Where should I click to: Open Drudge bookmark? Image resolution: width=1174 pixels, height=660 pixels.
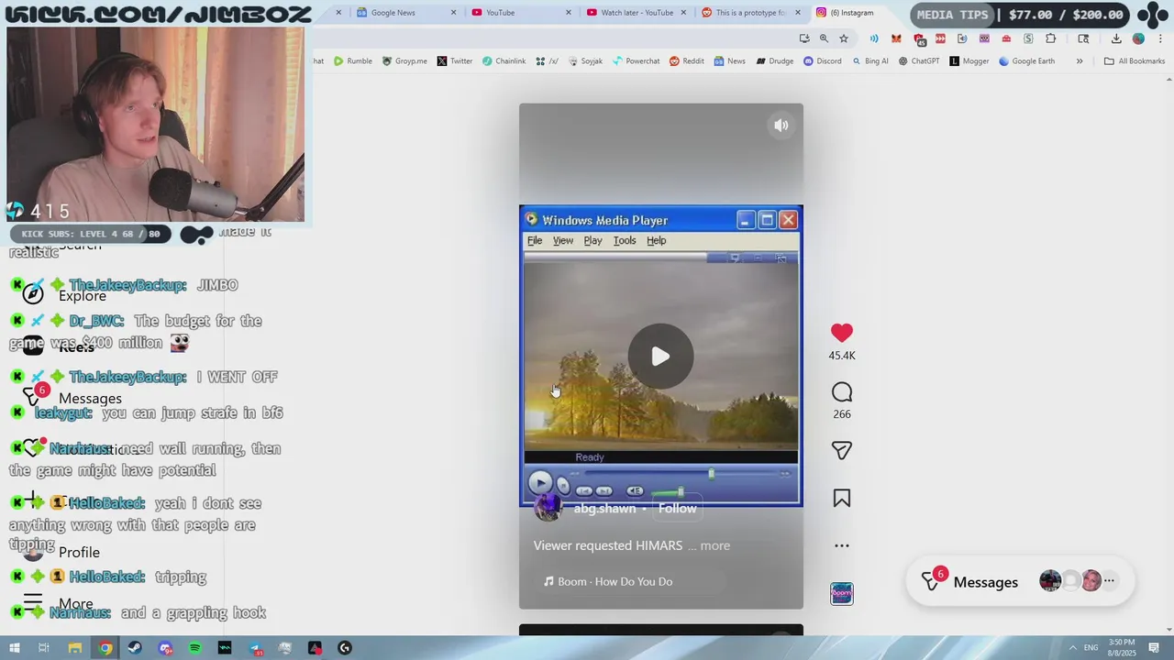coord(775,61)
